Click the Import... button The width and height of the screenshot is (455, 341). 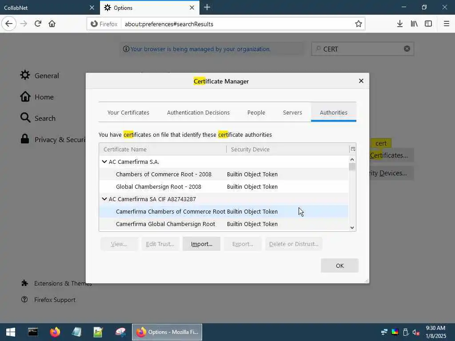201,244
